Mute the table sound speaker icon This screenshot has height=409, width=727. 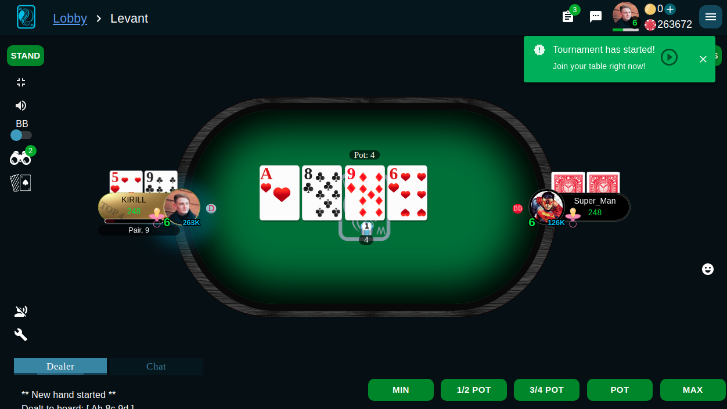pyautogui.click(x=21, y=106)
